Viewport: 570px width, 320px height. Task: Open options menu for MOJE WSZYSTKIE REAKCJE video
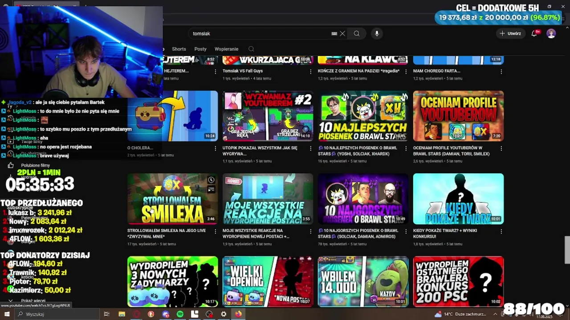(311, 232)
